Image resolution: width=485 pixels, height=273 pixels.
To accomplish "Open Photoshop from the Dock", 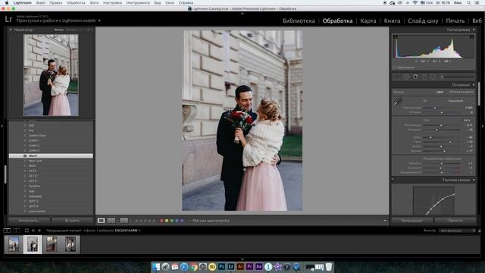I will [221, 266].
